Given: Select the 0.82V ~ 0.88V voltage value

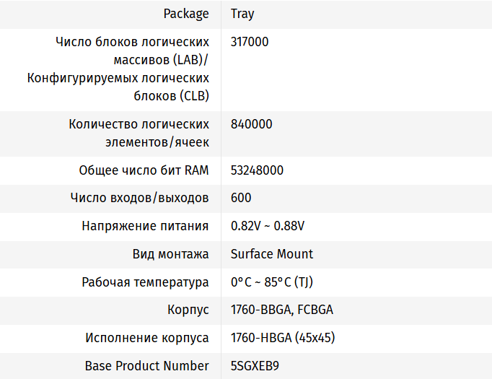Looking at the screenshot, I should [x=268, y=226].
